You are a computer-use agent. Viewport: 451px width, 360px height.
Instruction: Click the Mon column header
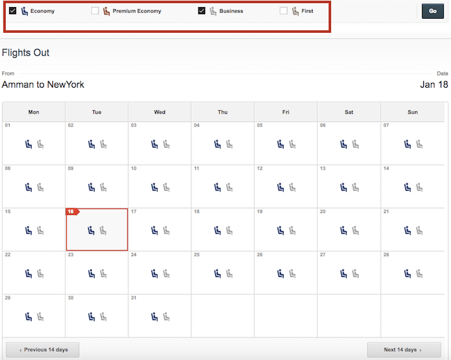[34, 112]
